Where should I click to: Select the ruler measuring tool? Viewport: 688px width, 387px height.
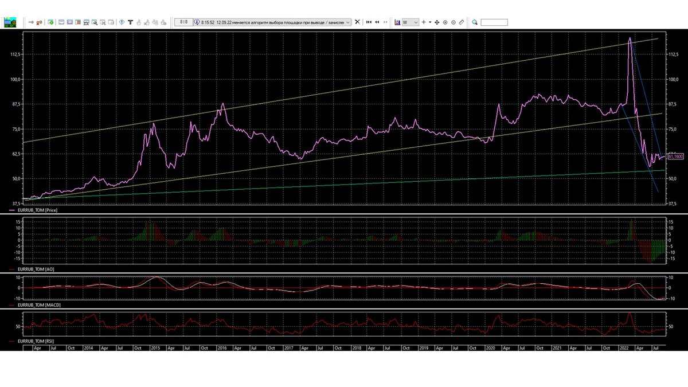click(462, 22)
